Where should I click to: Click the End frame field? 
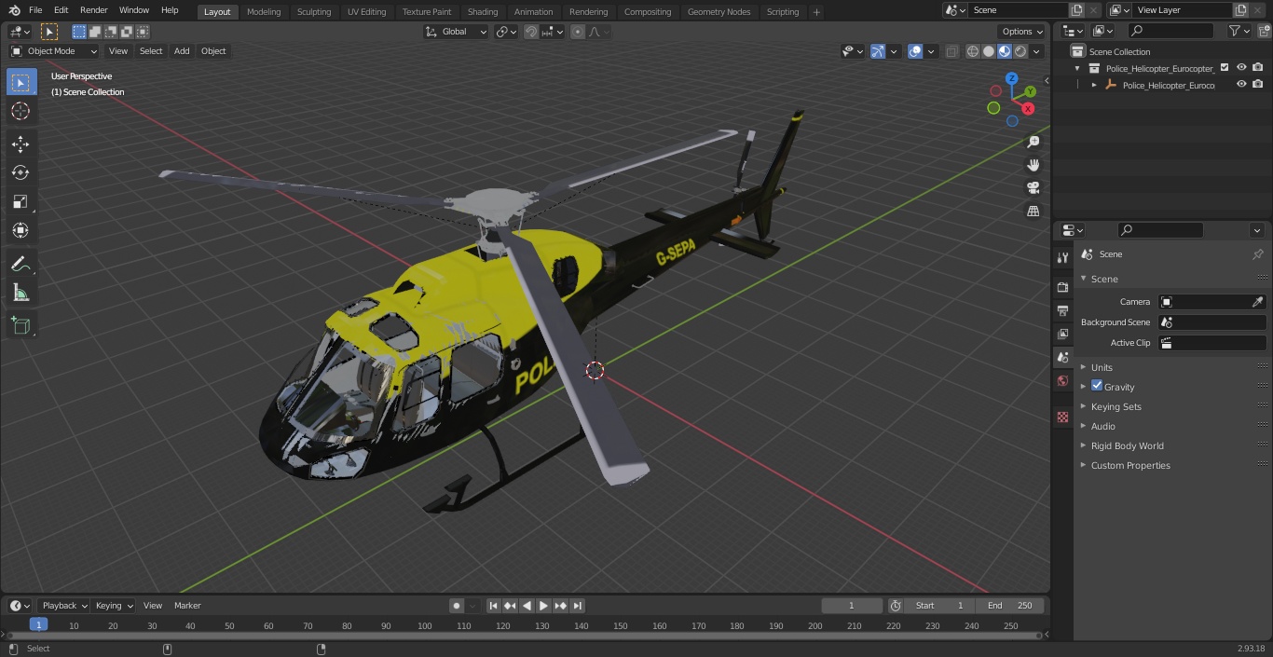tap(1010, 606)
